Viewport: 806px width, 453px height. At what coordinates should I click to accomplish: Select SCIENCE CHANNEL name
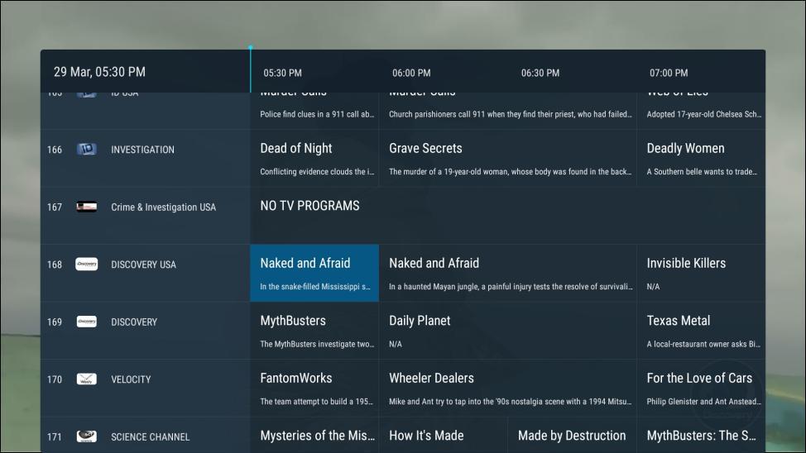pyautogui.click(x=150, y=437)
